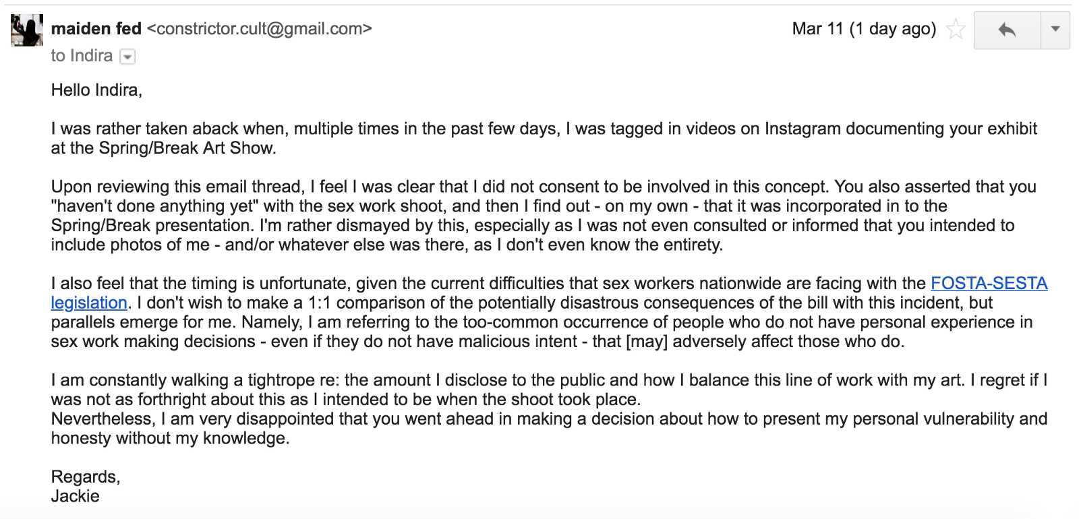
Task: Click line ending 'honesty without my knowledge.'
Action: pos(170,439)
